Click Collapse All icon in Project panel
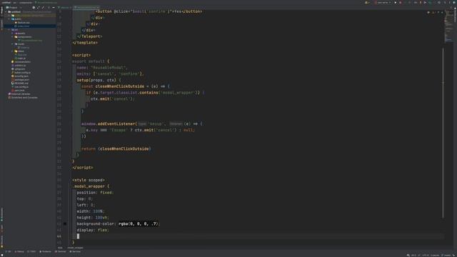457x257 pixels. tap(43, 8)
